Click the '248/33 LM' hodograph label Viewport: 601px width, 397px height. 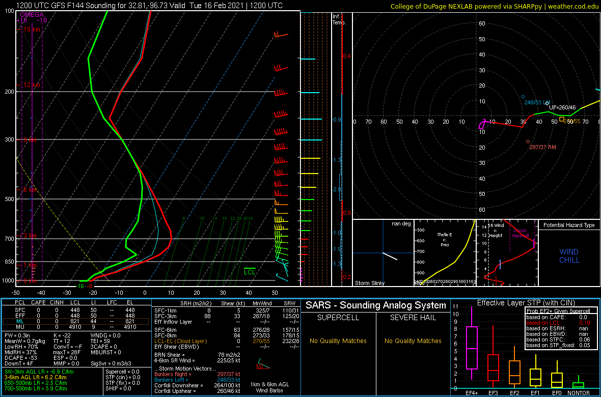point(537,102)
